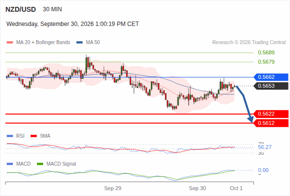This screenshot has width=290, height=196.
Task: Click the red 0.5622 support price tag
Action: tap(271, 114)
